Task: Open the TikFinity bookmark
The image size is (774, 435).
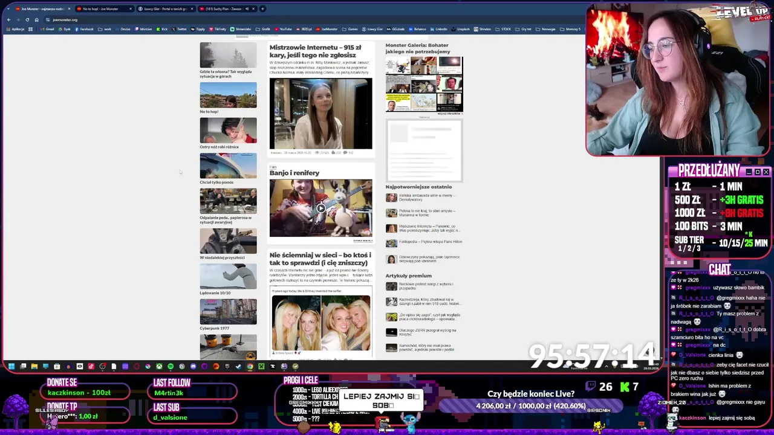Action: pyautogui.click(x=217, y=29)
